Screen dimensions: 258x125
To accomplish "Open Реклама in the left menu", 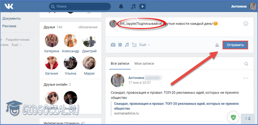I will pos(9,26).
